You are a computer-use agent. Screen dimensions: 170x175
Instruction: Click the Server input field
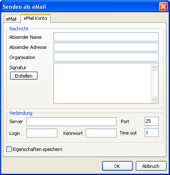(x=71, y=121)
